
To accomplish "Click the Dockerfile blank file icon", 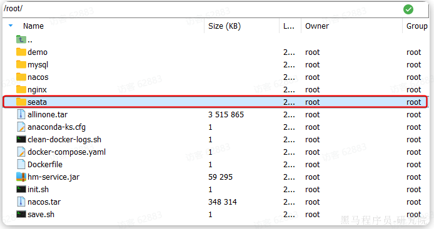I will coord(21,164).
